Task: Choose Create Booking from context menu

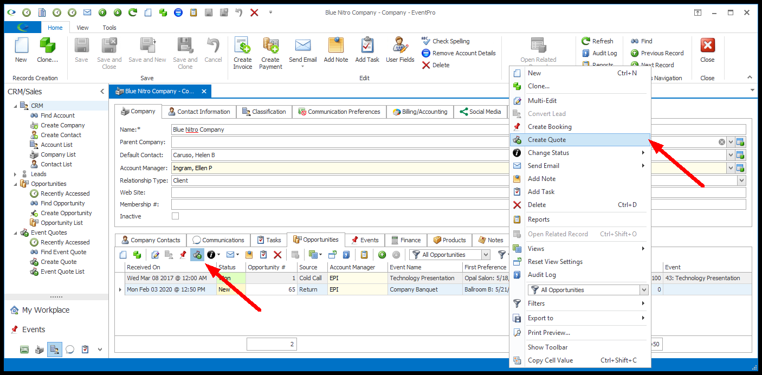Action: pyautogui.click(x=580, y=127)
